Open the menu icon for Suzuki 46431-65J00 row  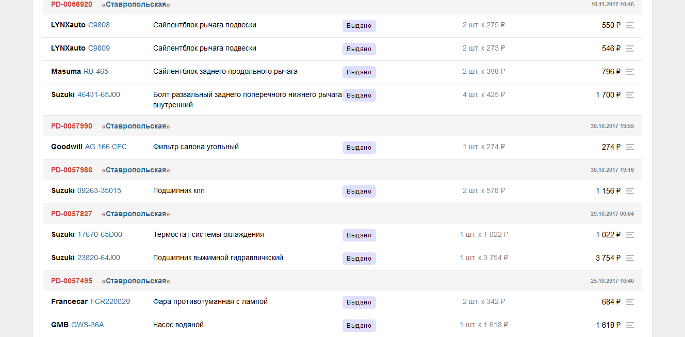(x=629, y=95)
